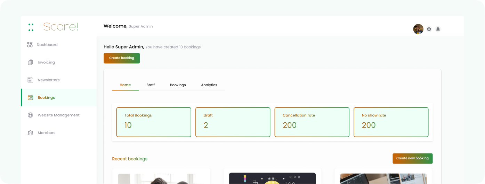
Task: Click the Score! logo text
Action: click(x=61, y=27)
